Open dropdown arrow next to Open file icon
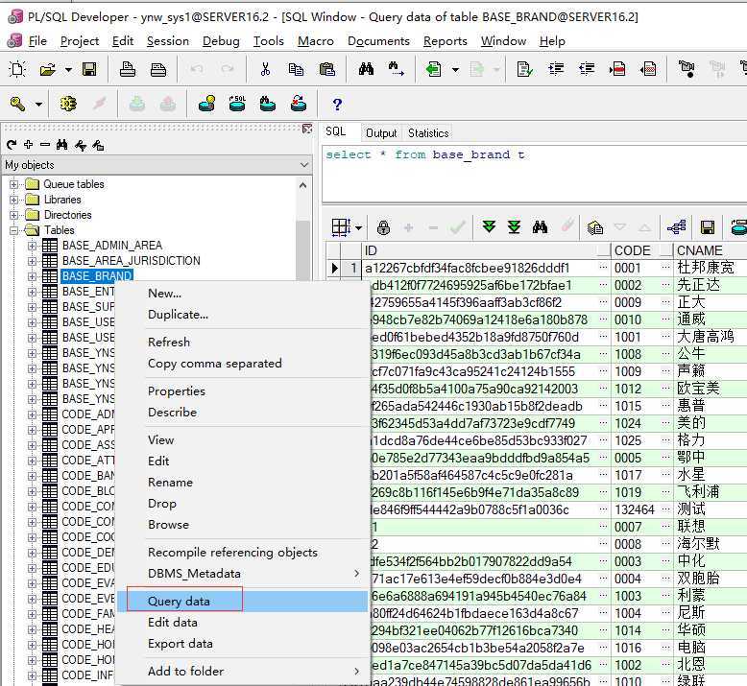This screenshot has height=686, width=747. tap(68, 70)
